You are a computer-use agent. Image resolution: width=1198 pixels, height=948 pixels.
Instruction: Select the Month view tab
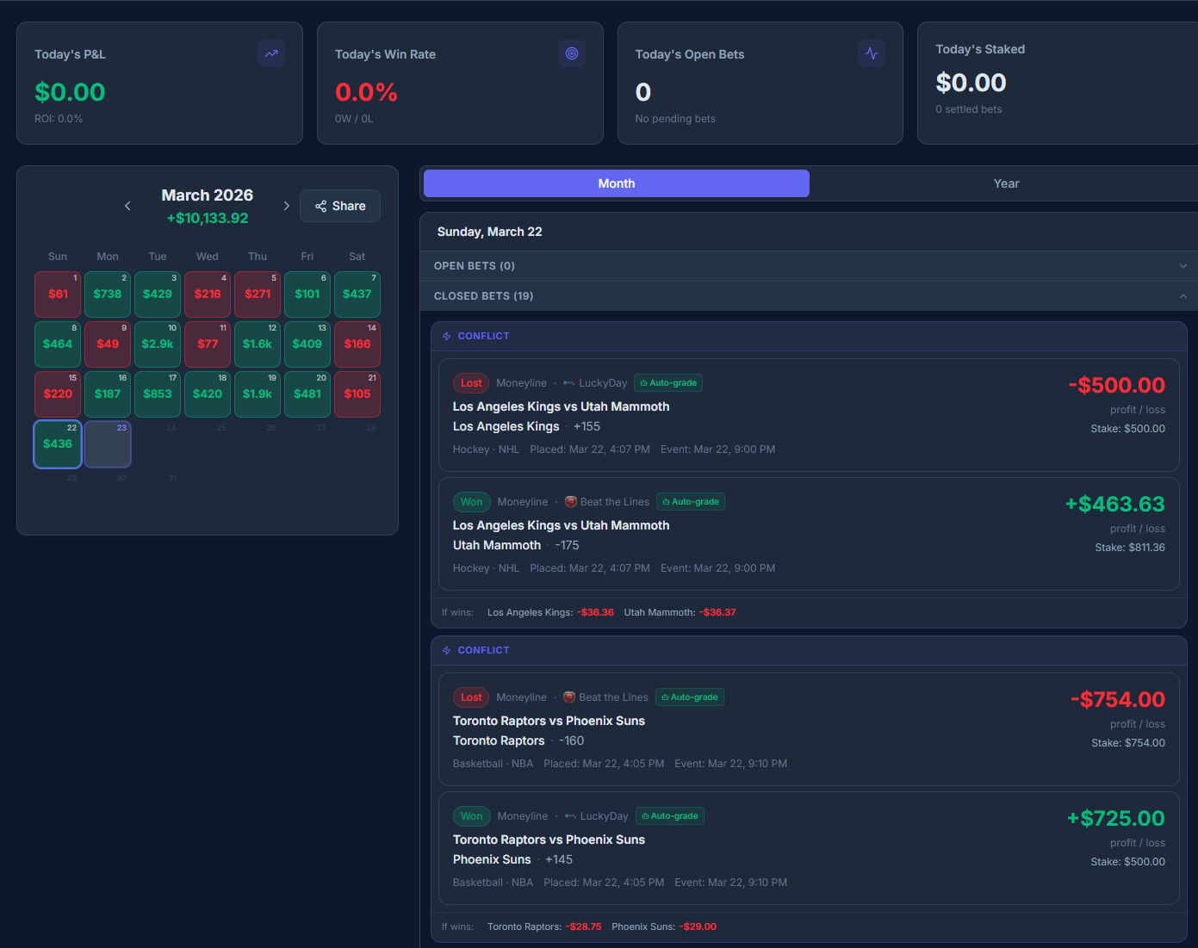click(617, 183)
